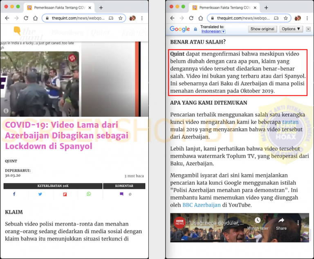Image resolution: width=314 pixels, height=259 pixels.
Task: Click KETERLIBATAN 20K bar
Action: (53, 186)
